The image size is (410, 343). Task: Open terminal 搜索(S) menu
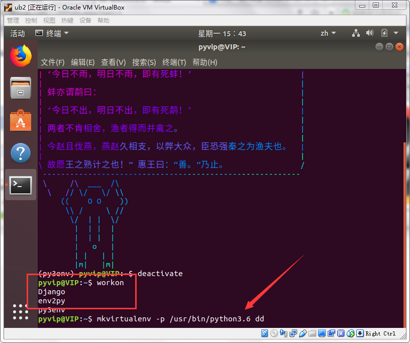[x=144, y=62]
